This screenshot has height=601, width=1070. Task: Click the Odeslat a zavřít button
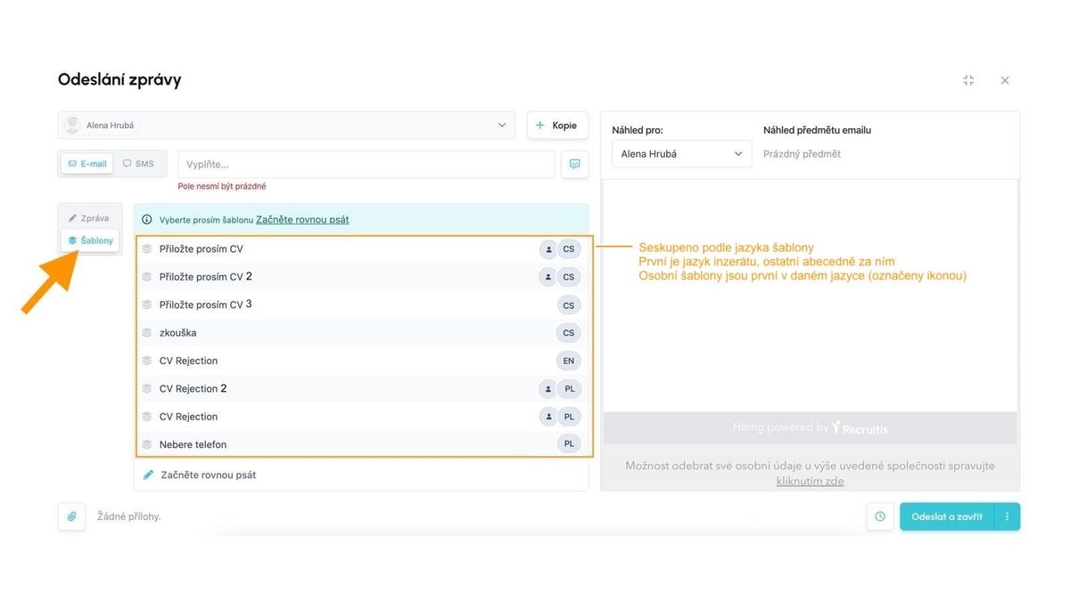point(947,516)
